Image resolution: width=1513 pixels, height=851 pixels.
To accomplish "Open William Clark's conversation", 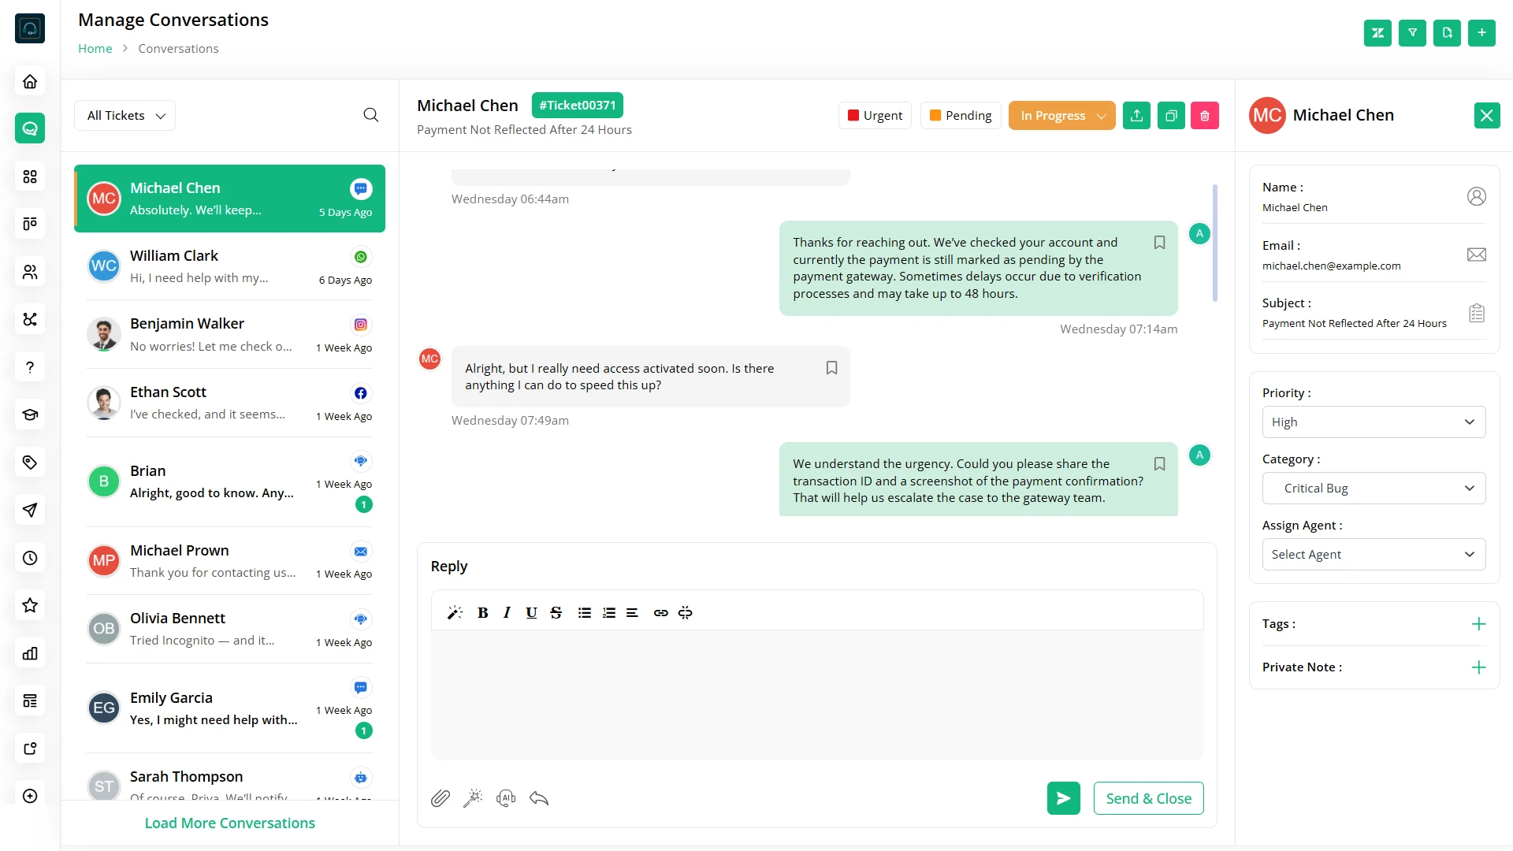I will [x=229, y=266].
